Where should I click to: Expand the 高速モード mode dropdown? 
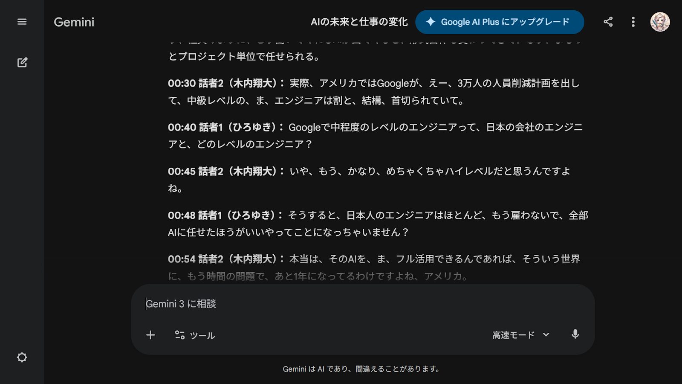pyautogui.click(x=520, y=335)
